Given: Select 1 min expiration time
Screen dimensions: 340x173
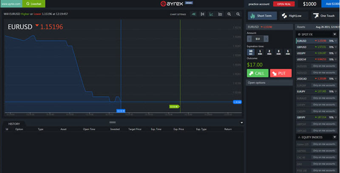Looking at the screenshot, I should 260,52.
